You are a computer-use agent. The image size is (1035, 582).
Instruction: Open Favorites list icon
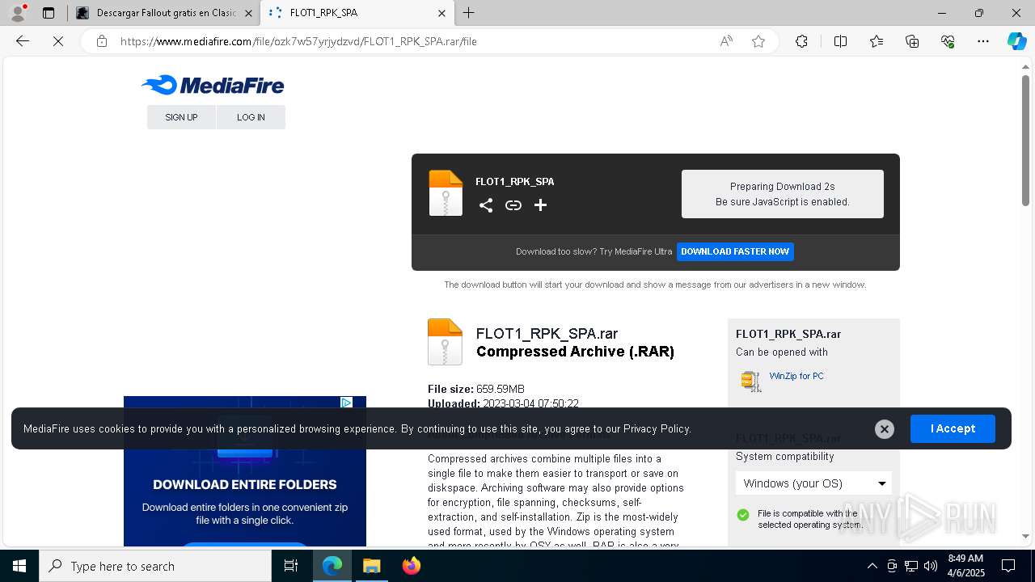(x=877, y=41)
